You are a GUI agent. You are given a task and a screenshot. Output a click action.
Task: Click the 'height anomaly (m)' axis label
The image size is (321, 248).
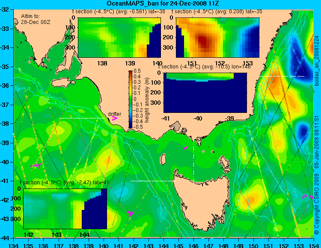click(x=147, y=100)
